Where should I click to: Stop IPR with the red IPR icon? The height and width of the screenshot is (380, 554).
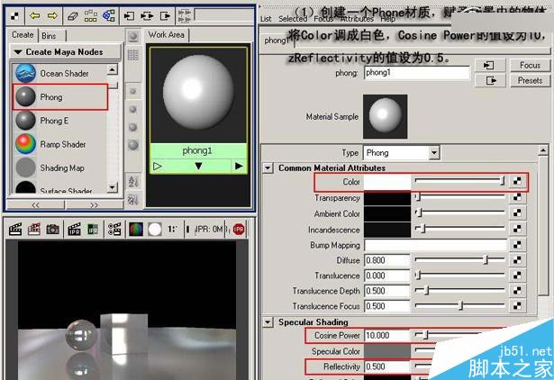click(239, 230)
